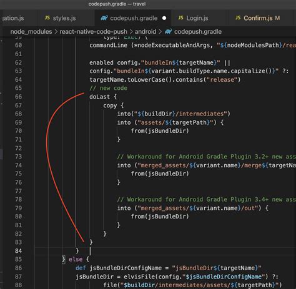Click 'from(jsBundleDir)' on line 70
Screen dimensions: 296x289
[160, 131]
